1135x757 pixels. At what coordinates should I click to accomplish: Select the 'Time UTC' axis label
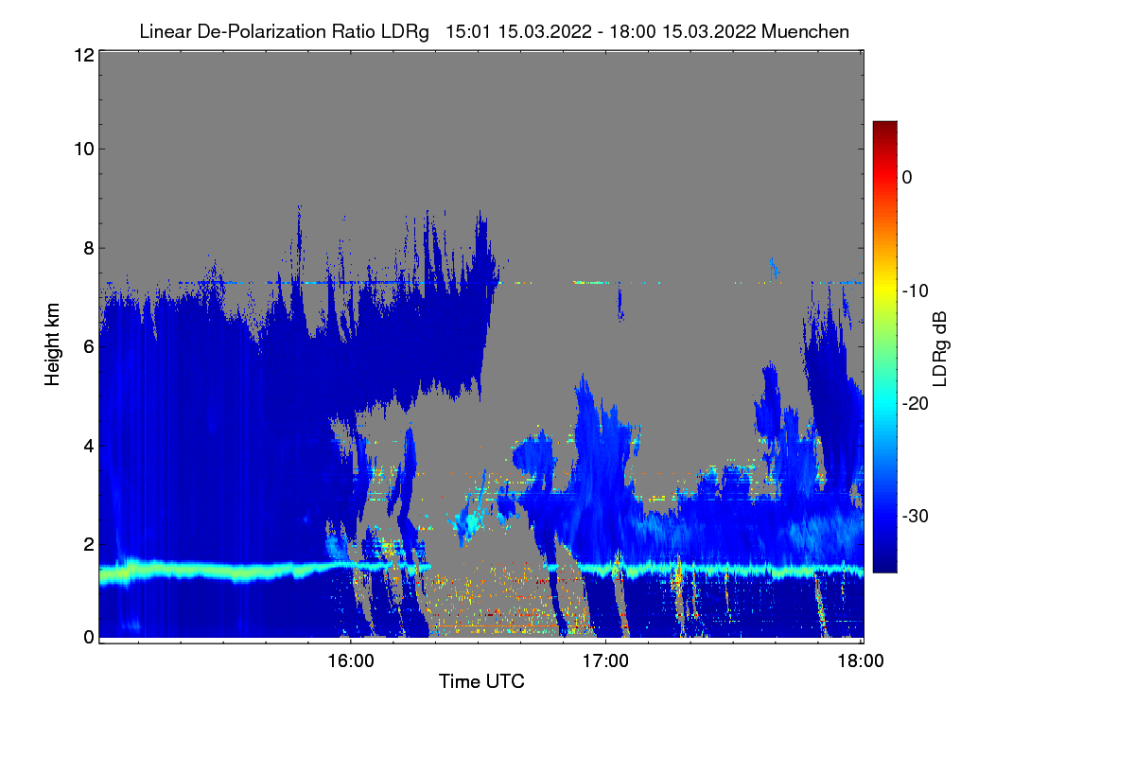[x=481, y=681]
